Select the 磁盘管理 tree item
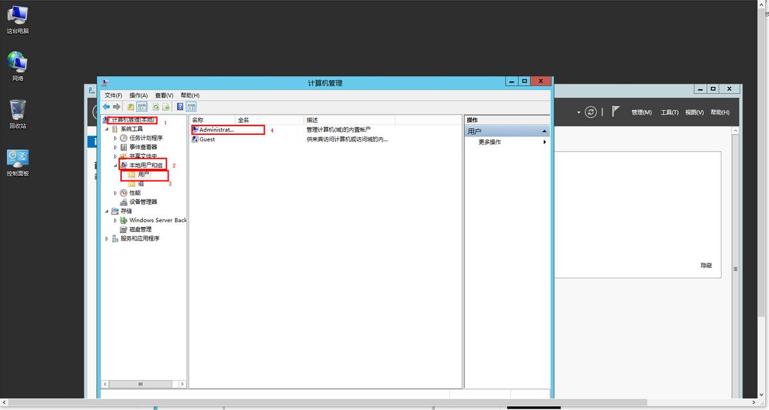Viewport: 769px width, 410px height. [x=140, y=229]
